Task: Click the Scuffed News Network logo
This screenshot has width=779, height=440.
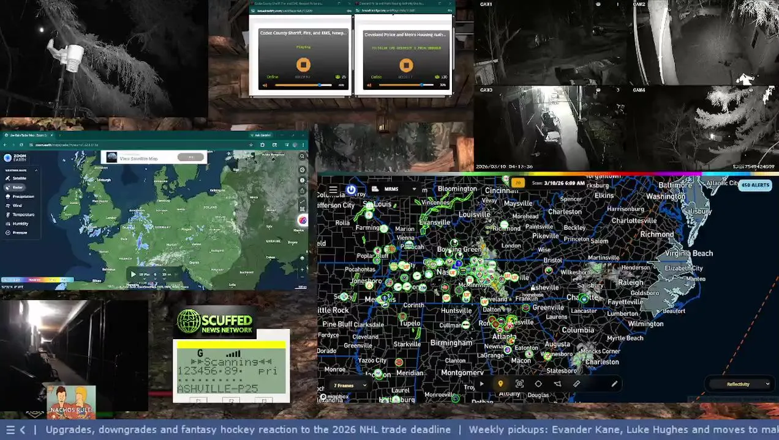Action: pyautogui.click(x=215, y=321)
